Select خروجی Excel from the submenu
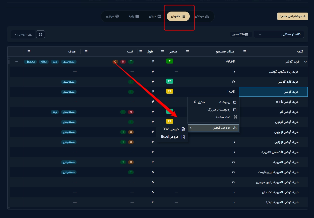This screenshot has height=218, width=314. [172, 137]
